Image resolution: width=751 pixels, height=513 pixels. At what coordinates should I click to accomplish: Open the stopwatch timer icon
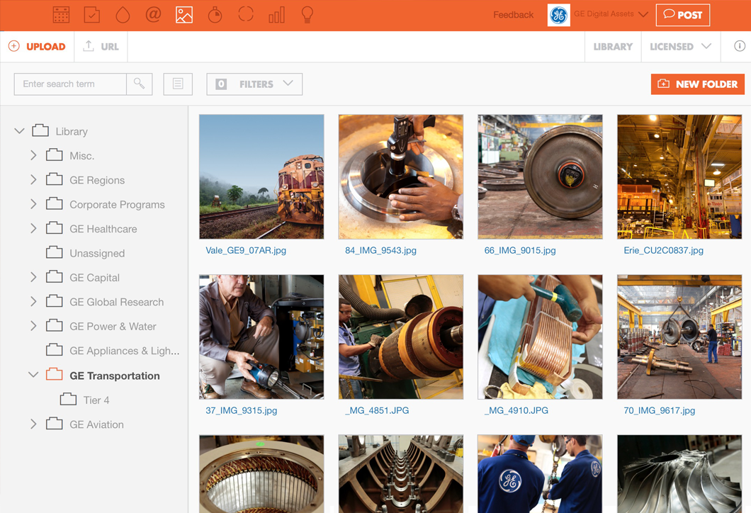[215, 14]
